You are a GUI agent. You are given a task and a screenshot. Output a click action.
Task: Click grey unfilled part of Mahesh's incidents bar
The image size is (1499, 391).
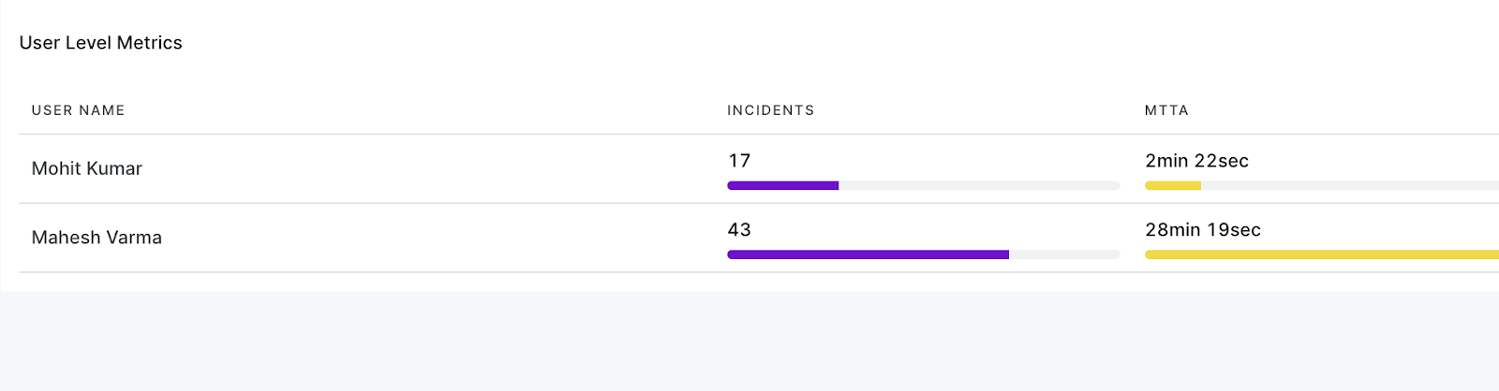click(x=1064, y=254)
